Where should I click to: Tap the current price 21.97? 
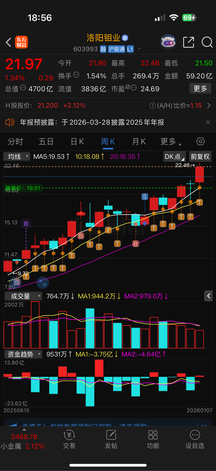[x=24, y=64]
